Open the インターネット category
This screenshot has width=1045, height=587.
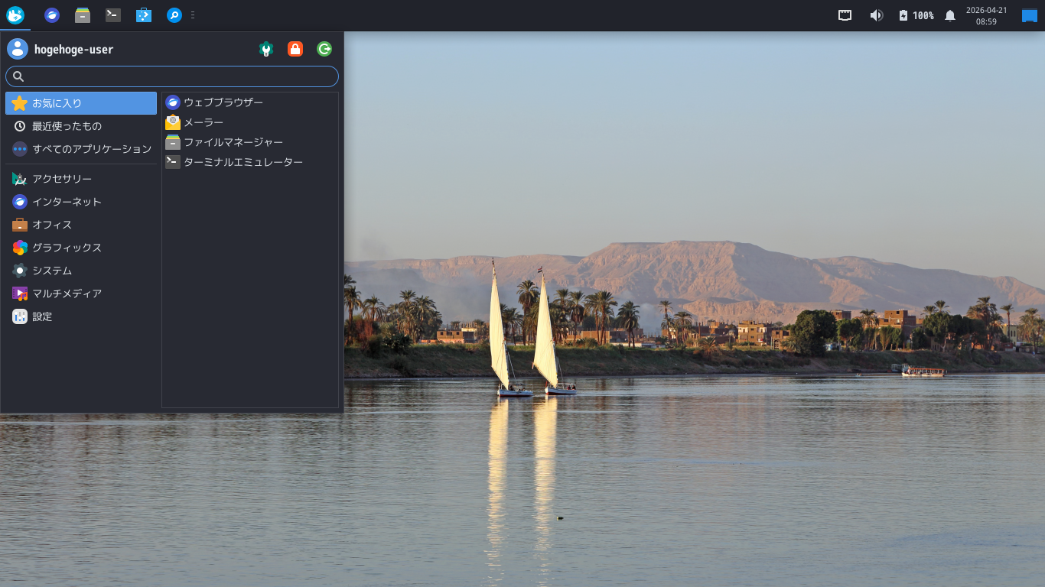81,202
